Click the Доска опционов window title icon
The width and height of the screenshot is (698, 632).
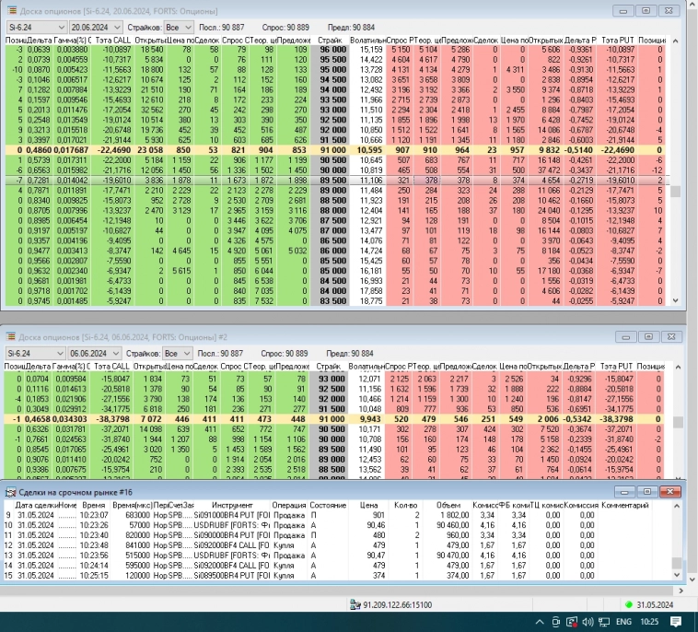point(10,10)
